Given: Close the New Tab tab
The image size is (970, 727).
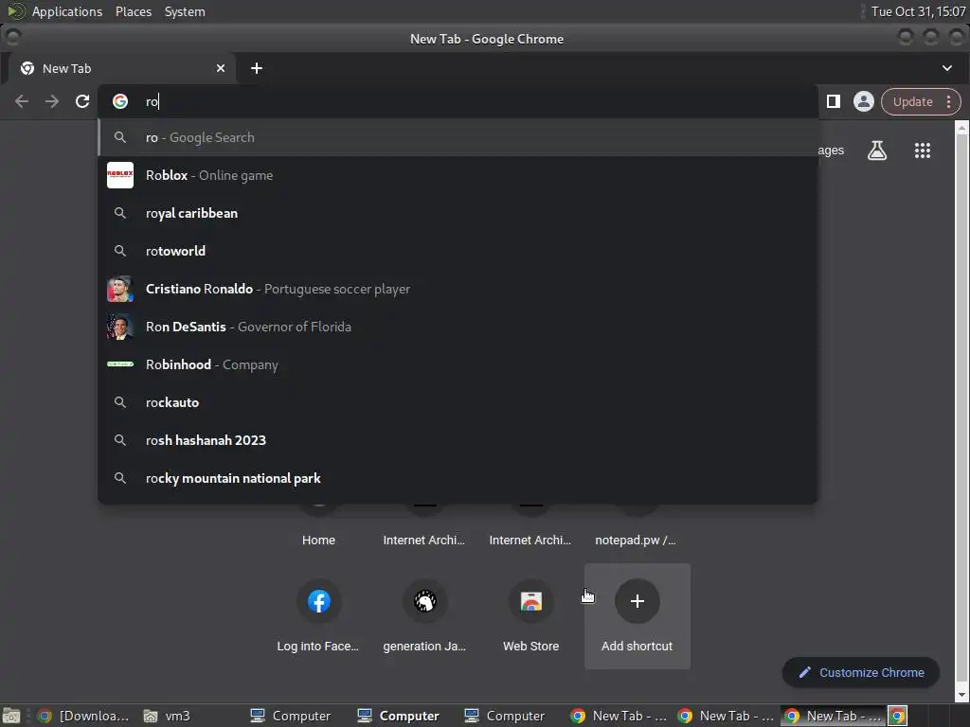Looking at the screenshot, I should pyautogui.click(x=220, y=68).
